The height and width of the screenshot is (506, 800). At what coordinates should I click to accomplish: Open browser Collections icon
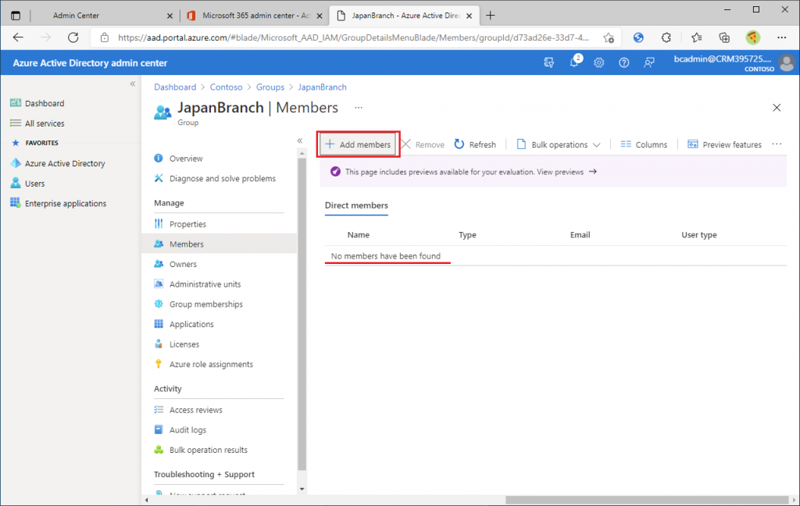[724, 37]
